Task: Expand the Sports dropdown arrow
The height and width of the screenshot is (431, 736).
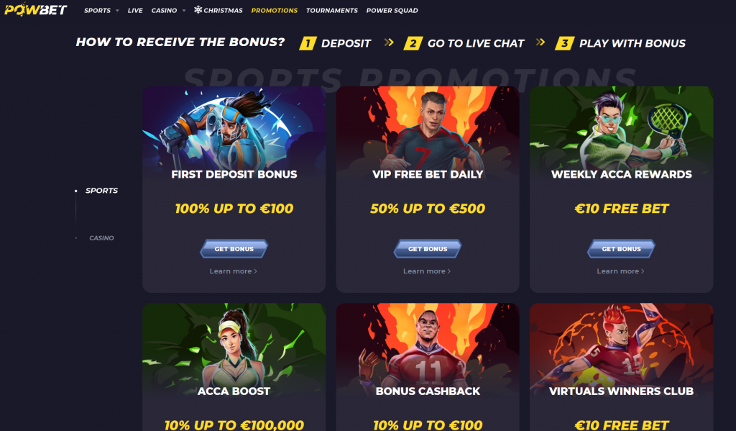Action: (117, 10)
